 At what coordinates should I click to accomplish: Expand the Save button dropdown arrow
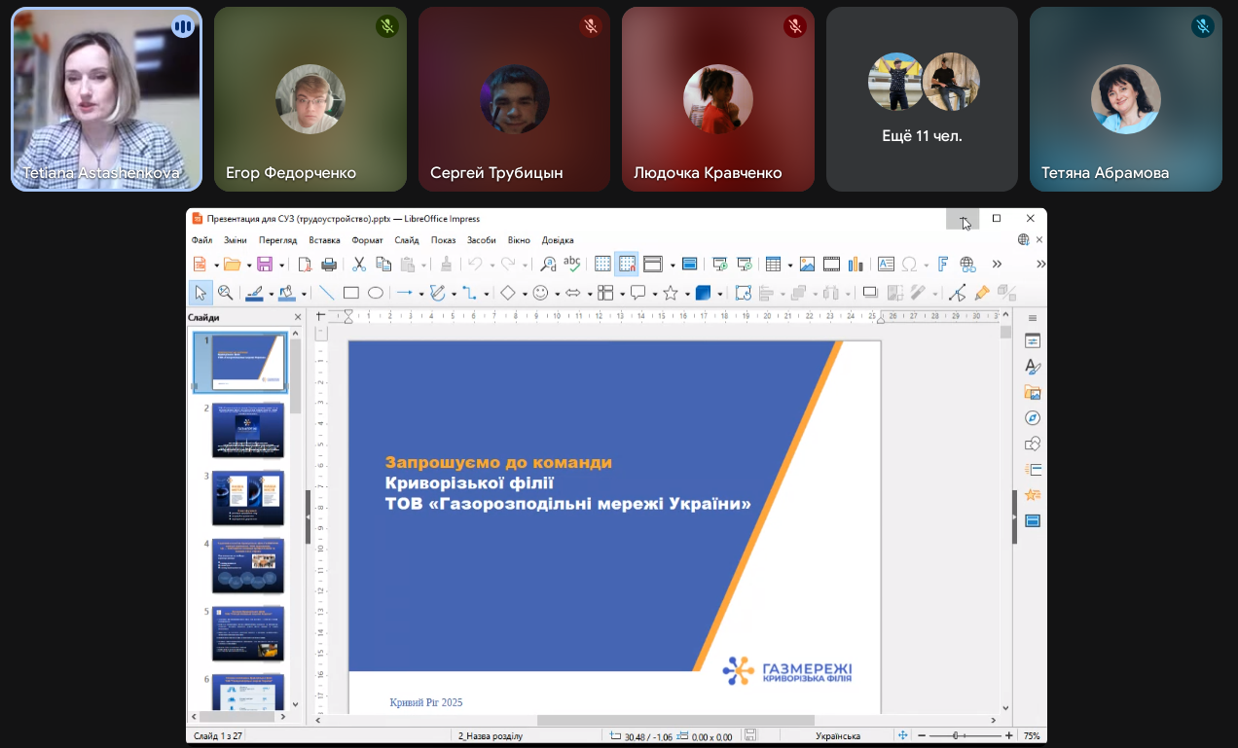coord(282,265)
